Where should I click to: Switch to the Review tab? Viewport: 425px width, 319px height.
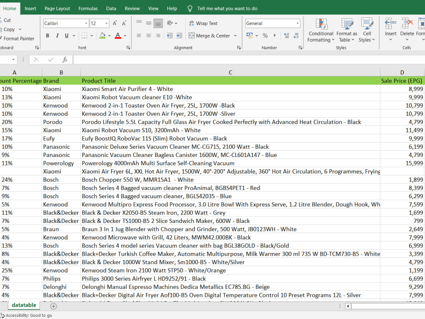tap(132, 9)
